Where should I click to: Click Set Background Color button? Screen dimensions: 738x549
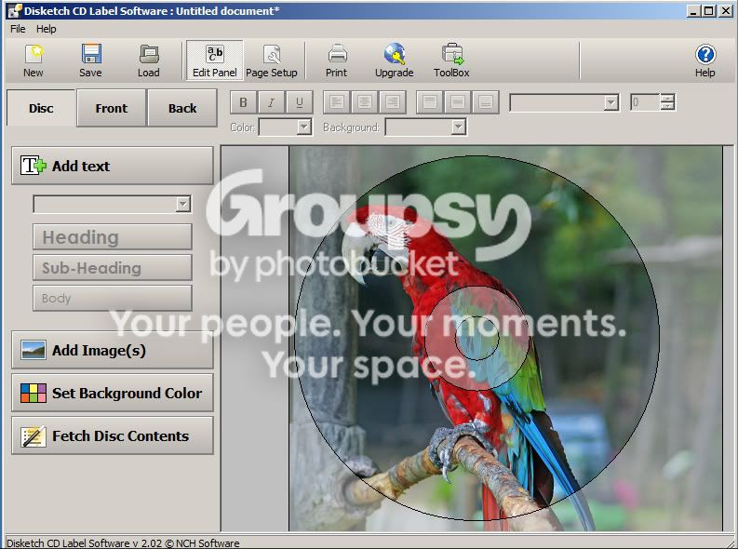pyautogui.click(x=113, y=393)
